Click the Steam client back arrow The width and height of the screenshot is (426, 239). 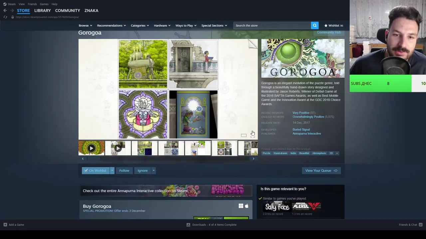[x=5, y=11]
